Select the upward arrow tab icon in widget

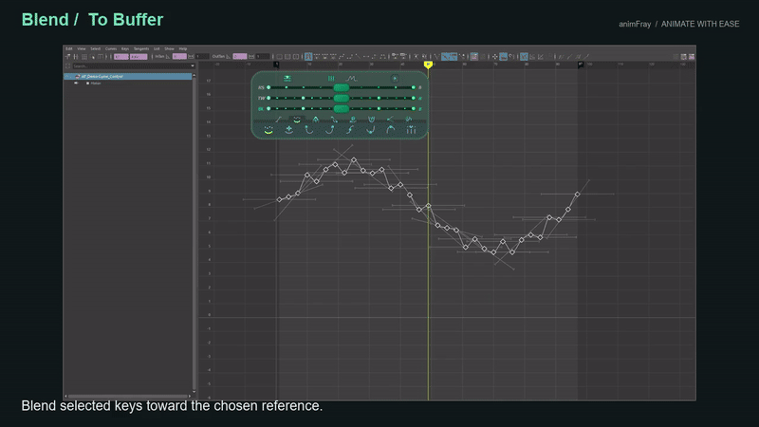(316, 120)
